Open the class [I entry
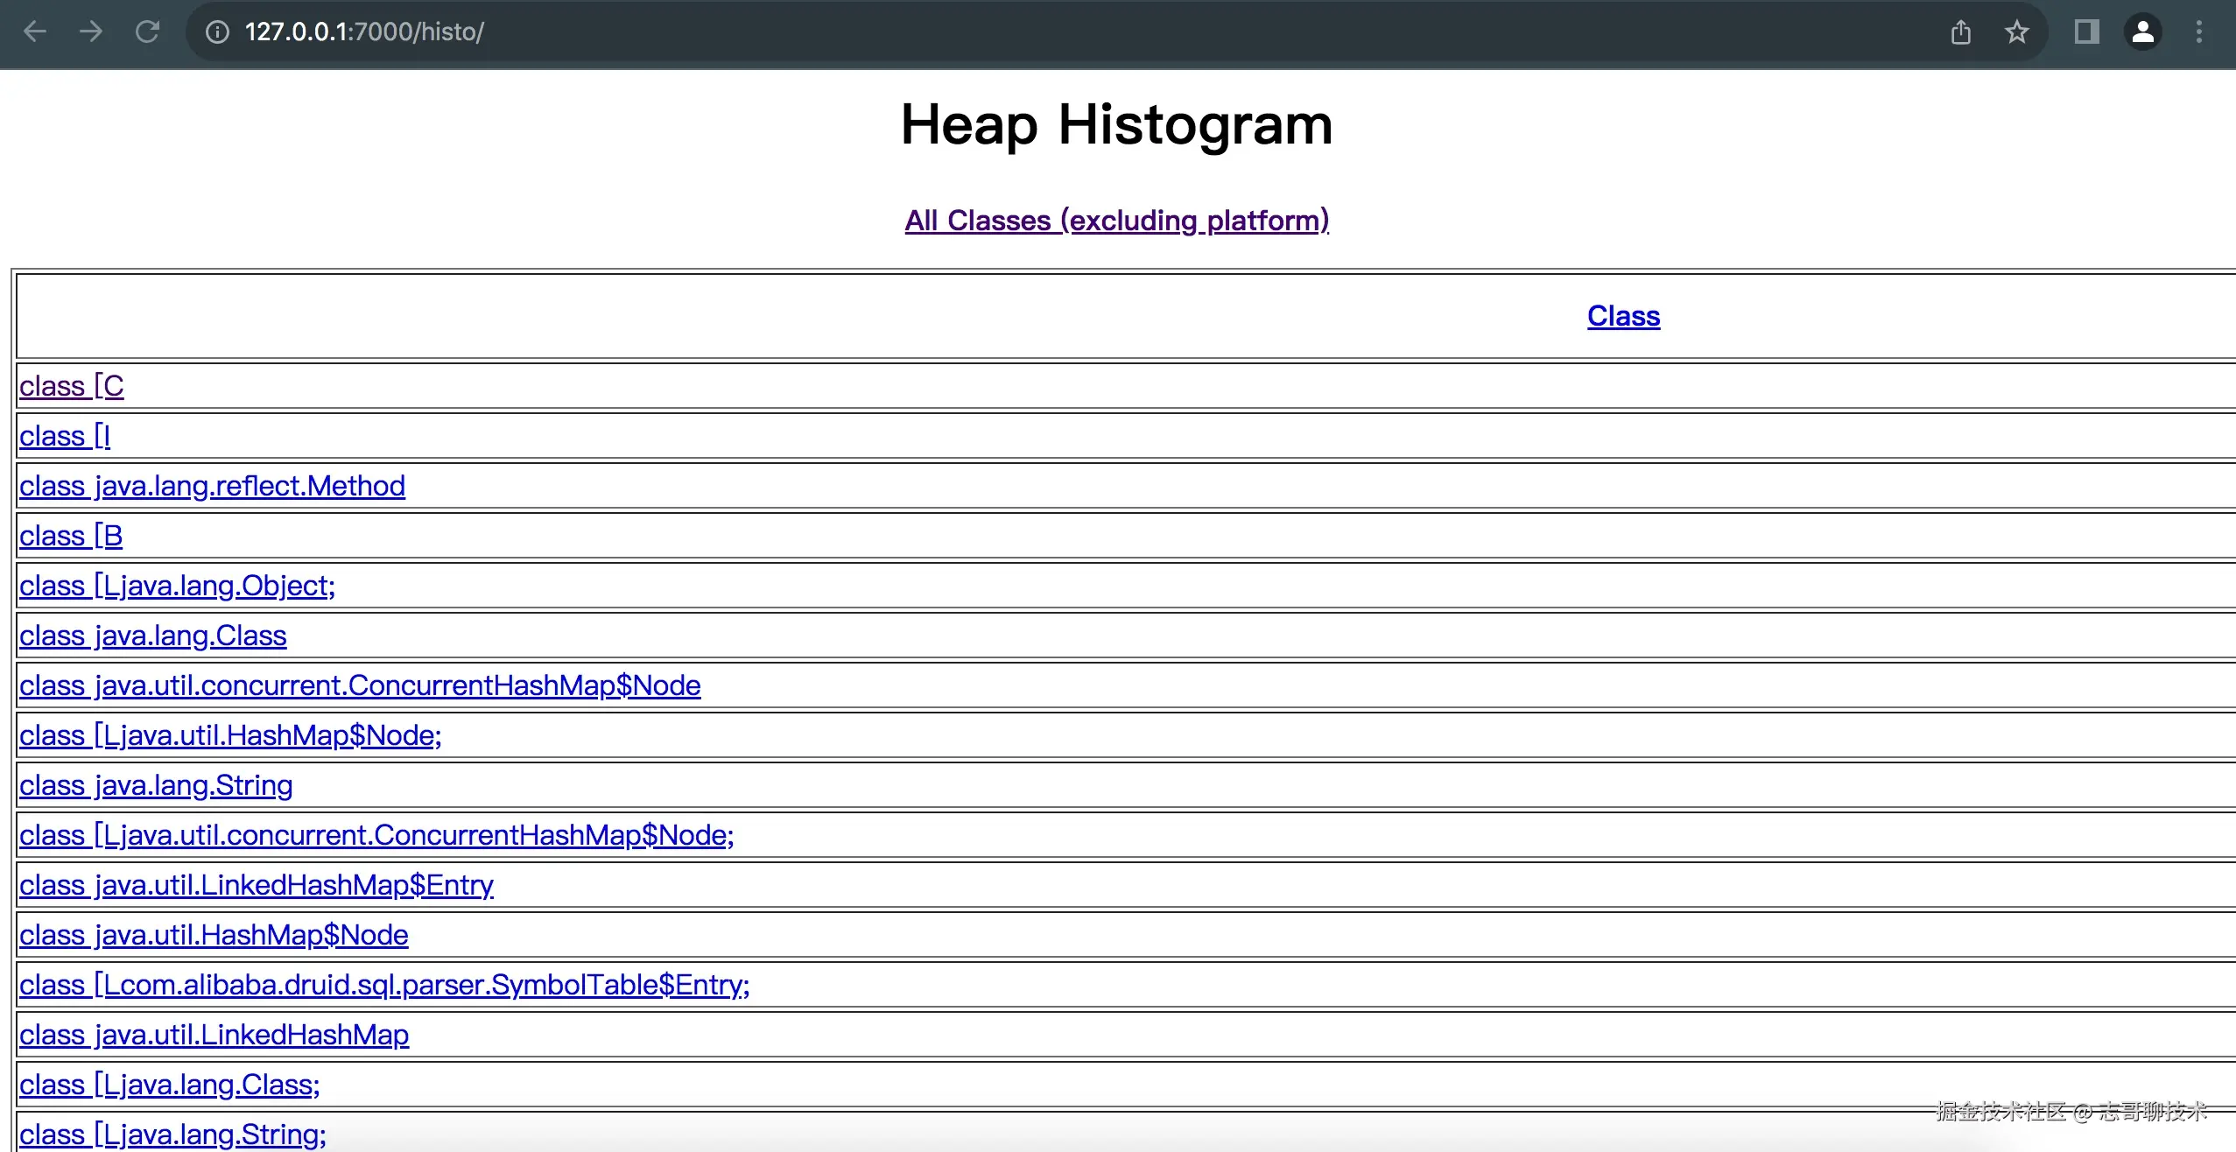The width and height of the screenshot is (2236, 1152). [65, 436]
